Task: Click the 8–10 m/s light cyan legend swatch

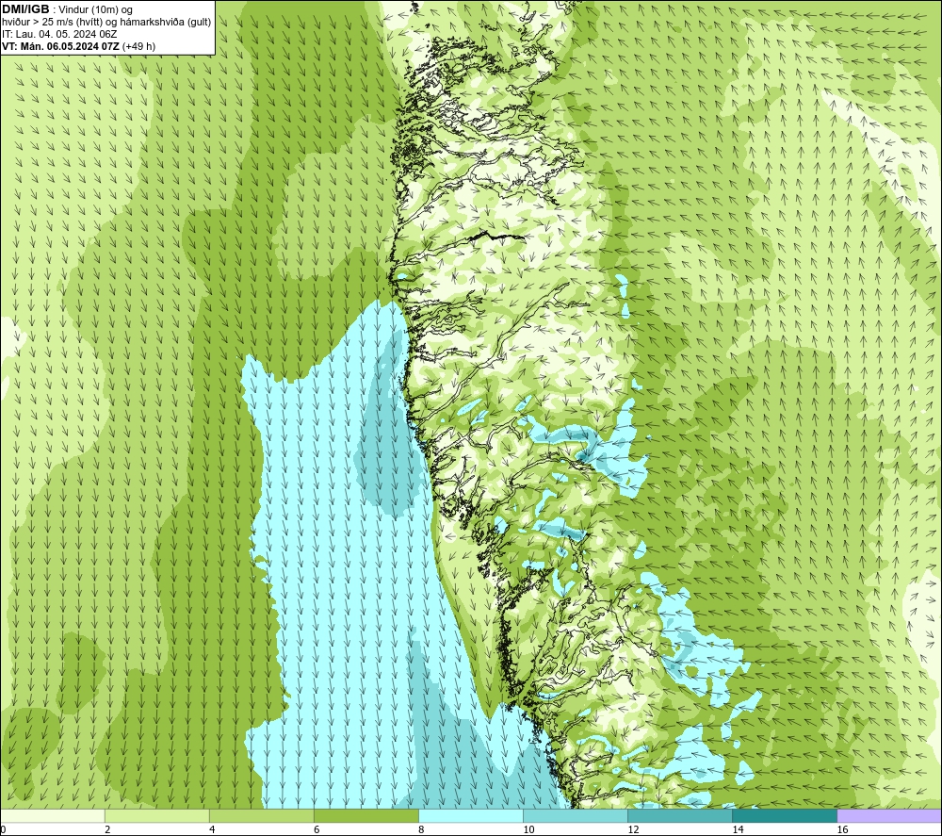Action: click(x=471, y=815)
